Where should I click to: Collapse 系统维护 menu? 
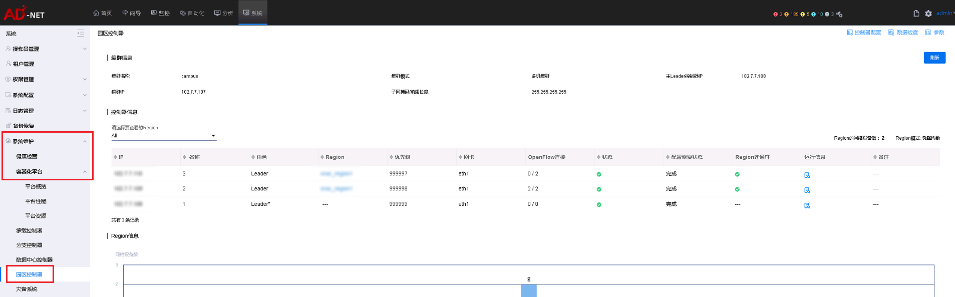pos(85,141)
